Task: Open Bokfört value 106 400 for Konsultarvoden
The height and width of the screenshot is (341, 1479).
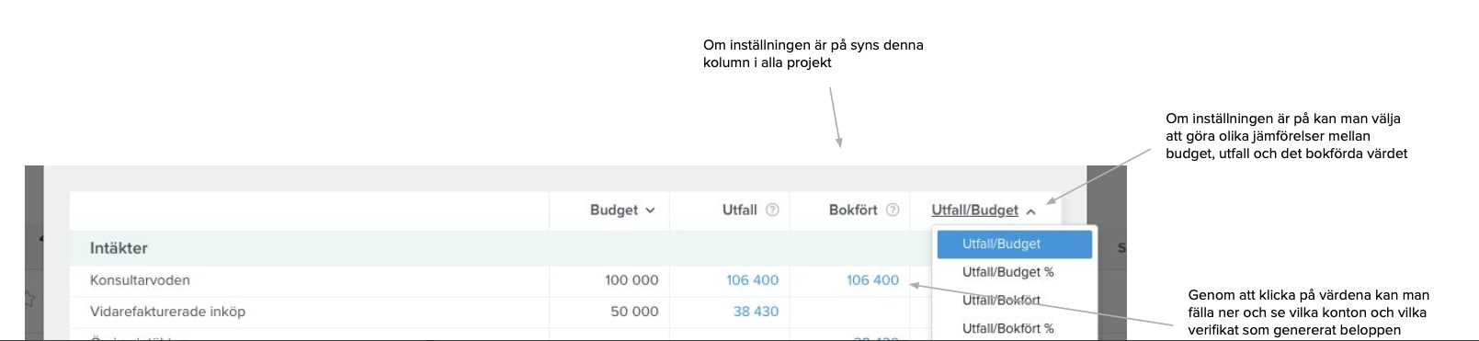Action: click(872, 280)
